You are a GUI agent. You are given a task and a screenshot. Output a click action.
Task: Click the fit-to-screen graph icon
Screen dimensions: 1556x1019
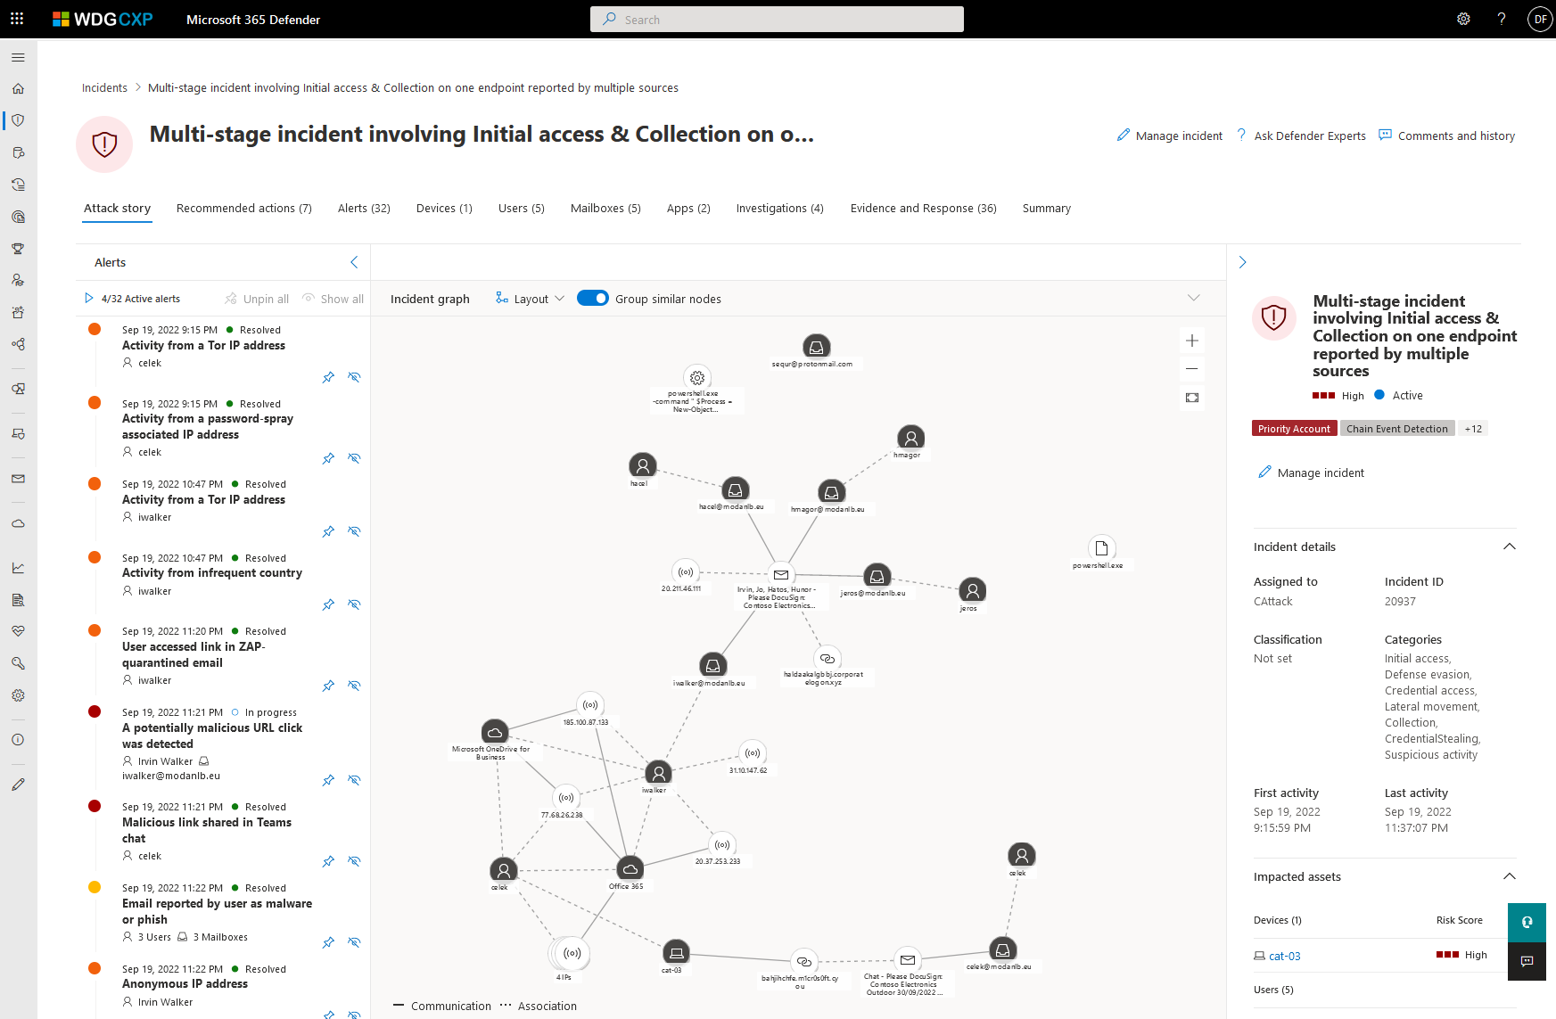tap(1191, 398)
